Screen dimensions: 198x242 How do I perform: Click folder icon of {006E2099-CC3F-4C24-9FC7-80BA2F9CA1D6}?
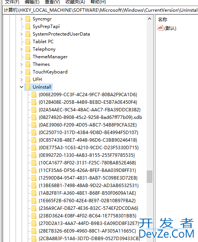click(x=34, y=95)
